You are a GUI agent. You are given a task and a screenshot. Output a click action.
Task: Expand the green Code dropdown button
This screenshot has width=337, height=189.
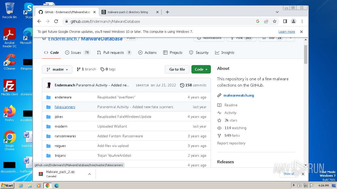201,69
